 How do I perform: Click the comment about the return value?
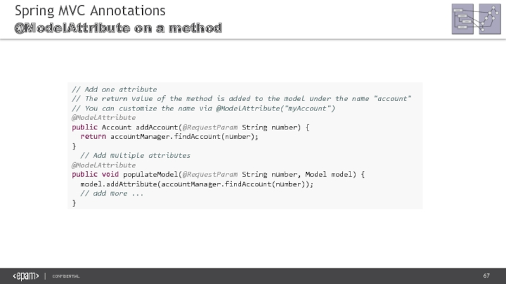[x=242, y=98]
